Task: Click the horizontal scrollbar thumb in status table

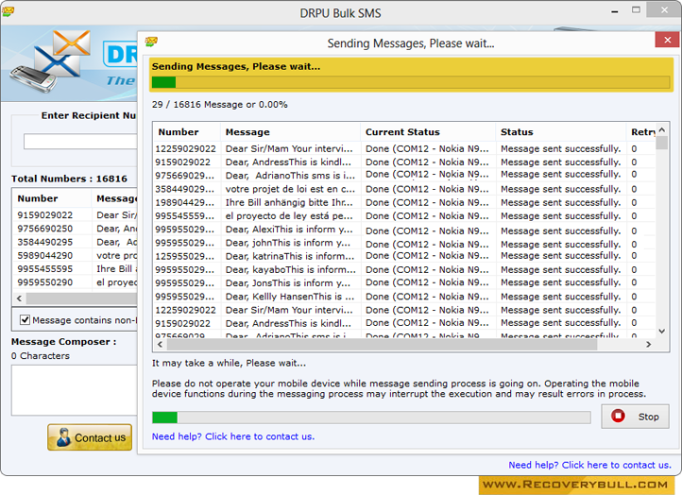Action: pyautogui.click(x=382, y=345)
